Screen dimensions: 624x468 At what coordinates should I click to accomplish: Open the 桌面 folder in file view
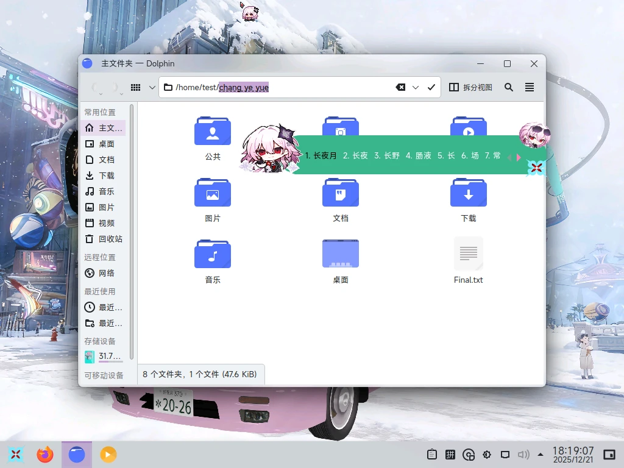click(341, 261)
